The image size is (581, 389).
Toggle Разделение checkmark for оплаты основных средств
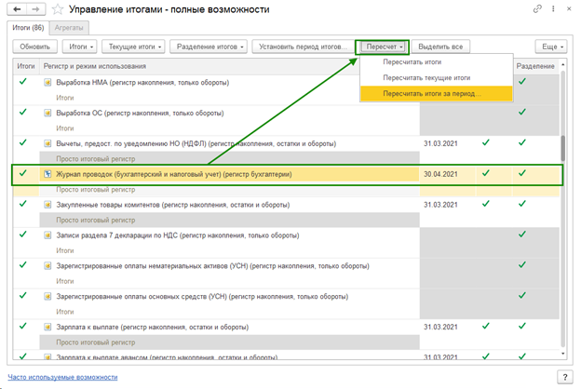pos(522,295)
